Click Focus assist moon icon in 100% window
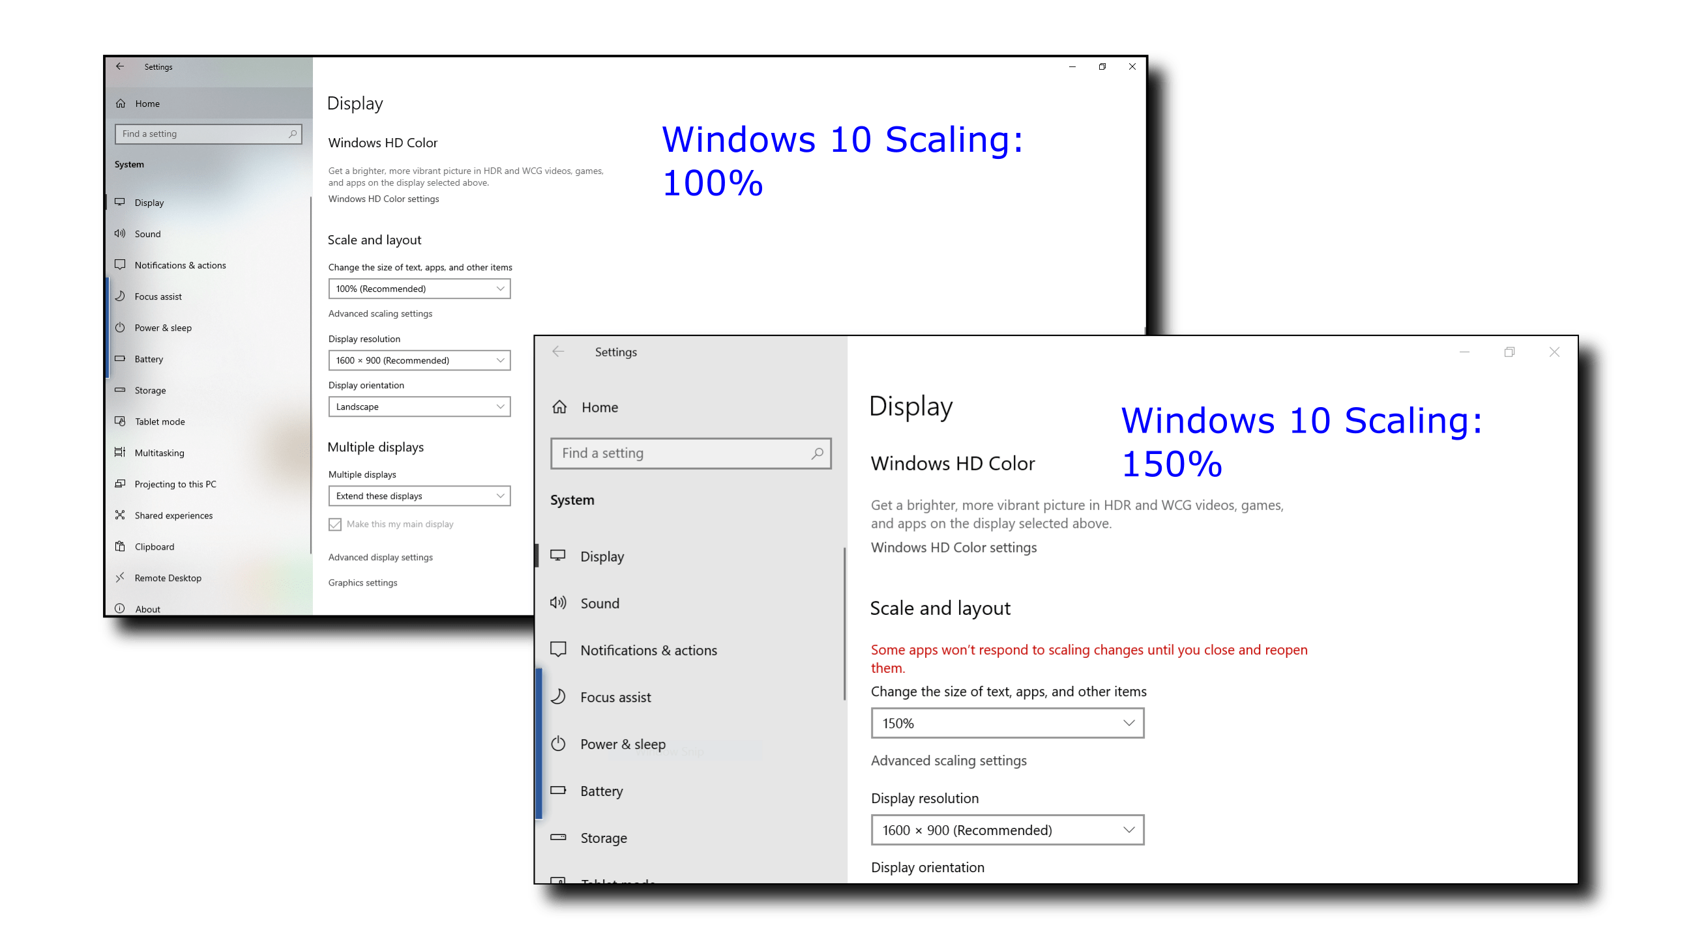This screenshot has height=938, width=1682. point(120,296)
